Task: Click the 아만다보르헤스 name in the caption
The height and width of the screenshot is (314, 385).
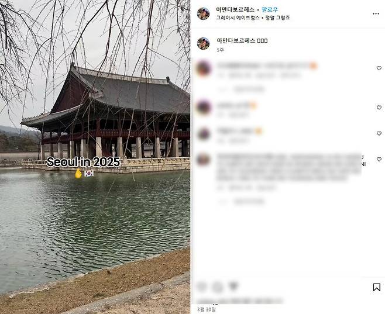Action: 236,40
